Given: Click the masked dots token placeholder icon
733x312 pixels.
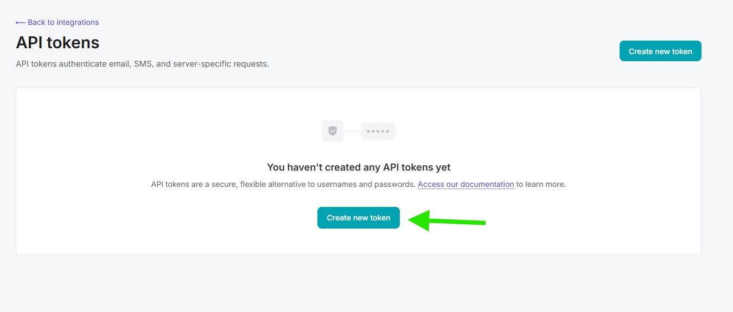Looking at the screenshot, I should tap(378, 131).
